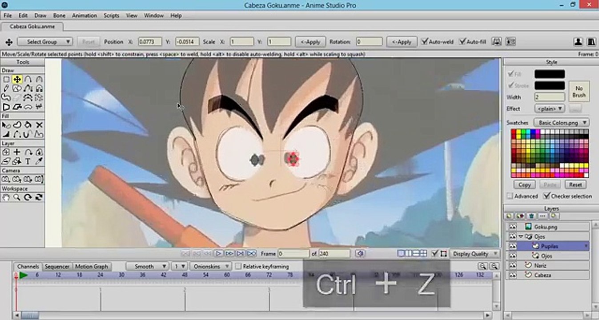Click the black Stroke color swatch

click(550, 85)
